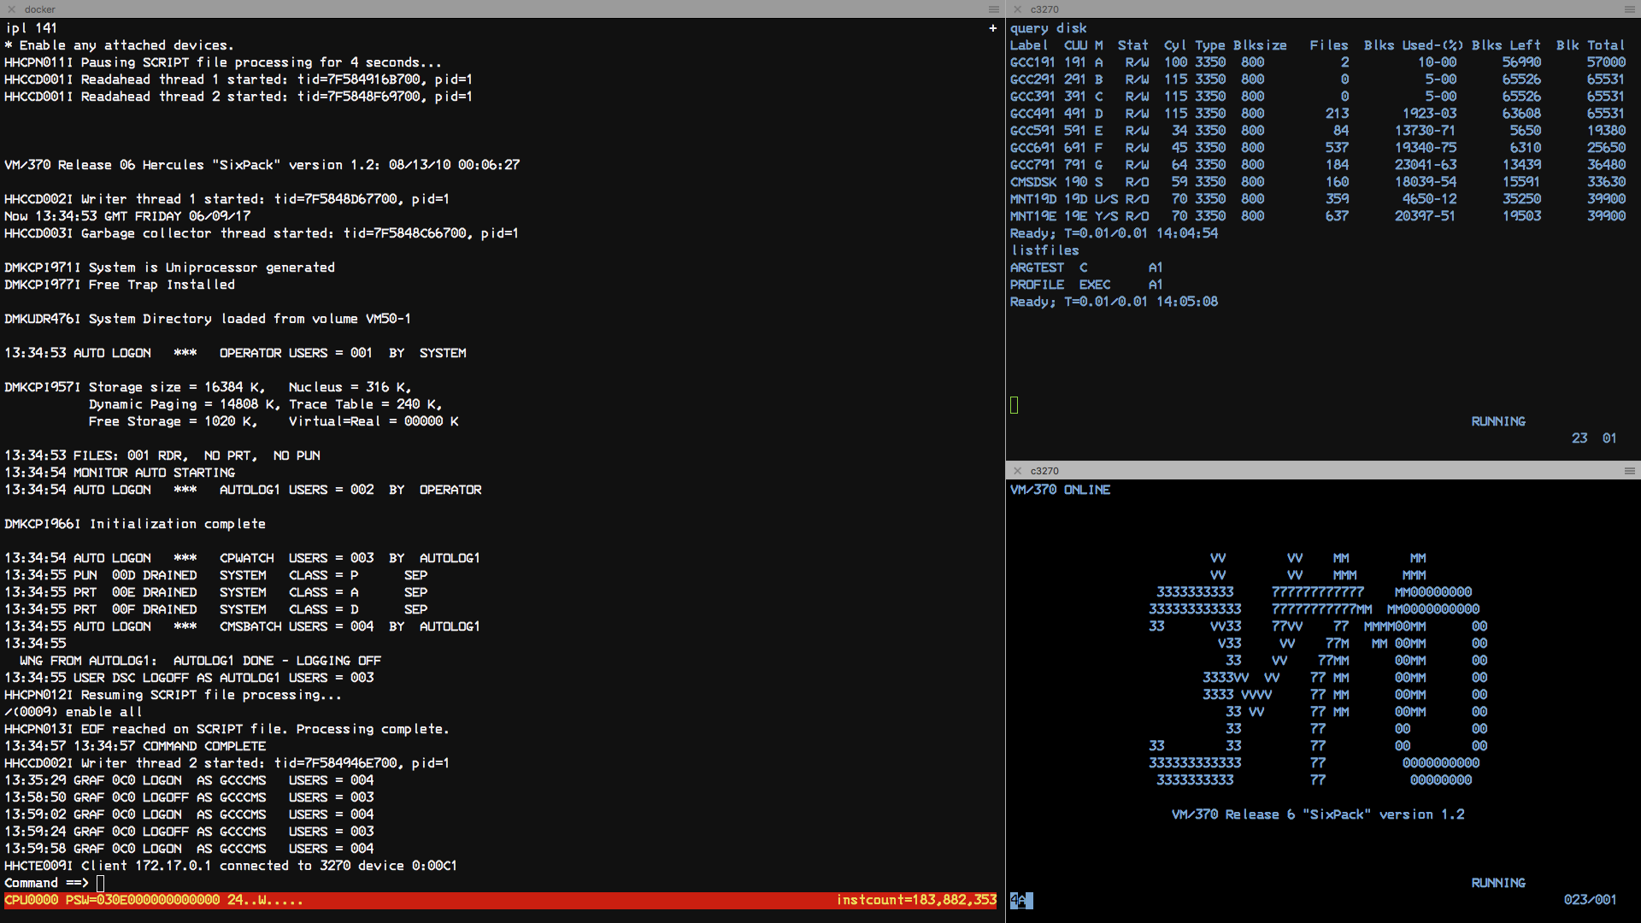Click the plus icon in docker pane

coord(992,28)
